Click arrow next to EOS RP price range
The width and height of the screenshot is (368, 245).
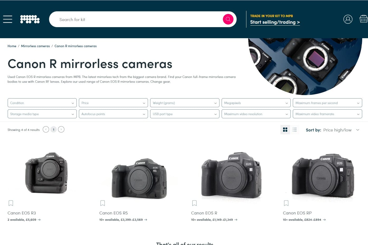324,220
